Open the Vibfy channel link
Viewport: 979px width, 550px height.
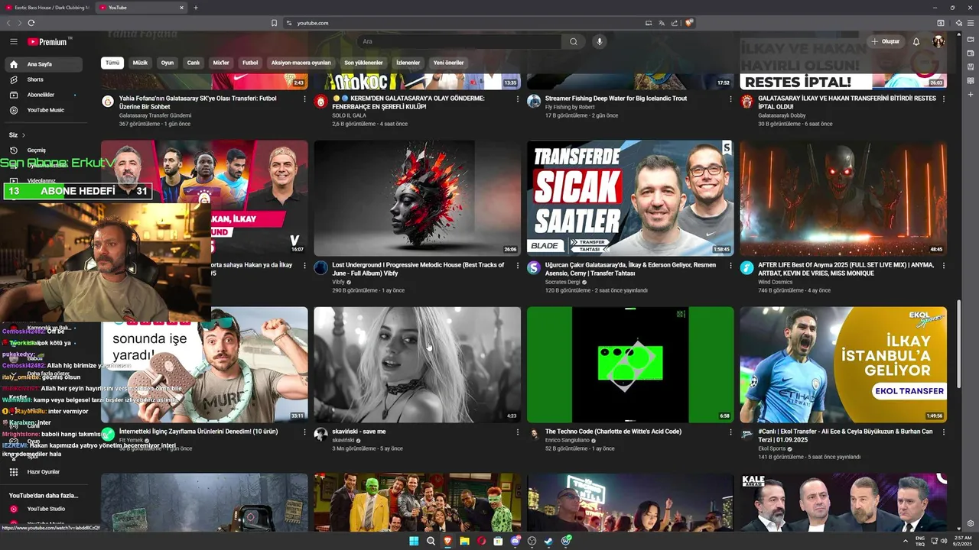click(338, 282)
